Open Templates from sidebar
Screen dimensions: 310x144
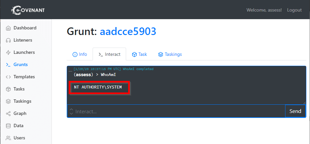[24, 77]
